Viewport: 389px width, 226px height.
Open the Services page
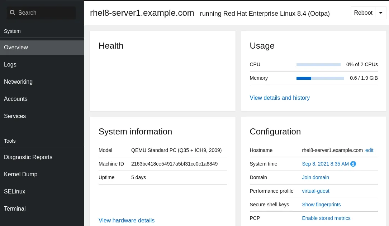click(x=15, y=116)
